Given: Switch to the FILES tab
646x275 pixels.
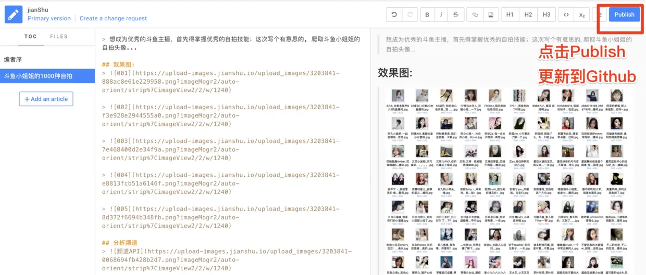Looking at the screenshot, I should [59, 37].
